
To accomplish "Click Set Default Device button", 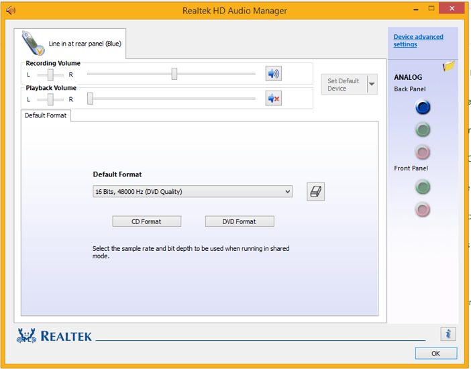I will pyautogui.click(x=344, y=85).
